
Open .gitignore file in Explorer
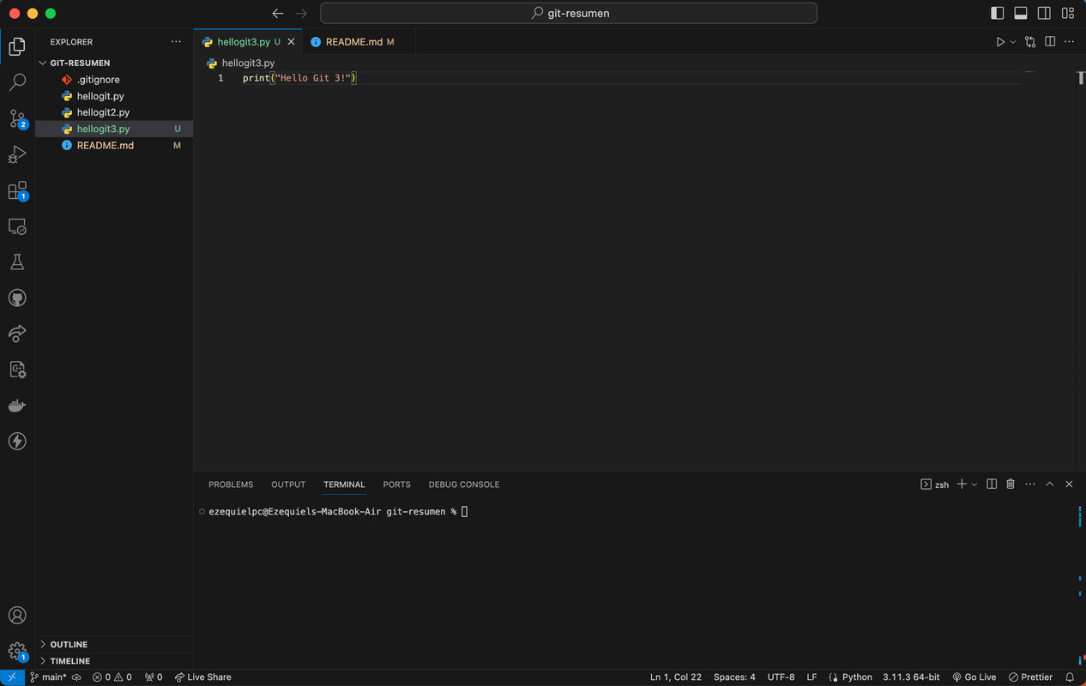pyautogui.click(x=114, y=80)
